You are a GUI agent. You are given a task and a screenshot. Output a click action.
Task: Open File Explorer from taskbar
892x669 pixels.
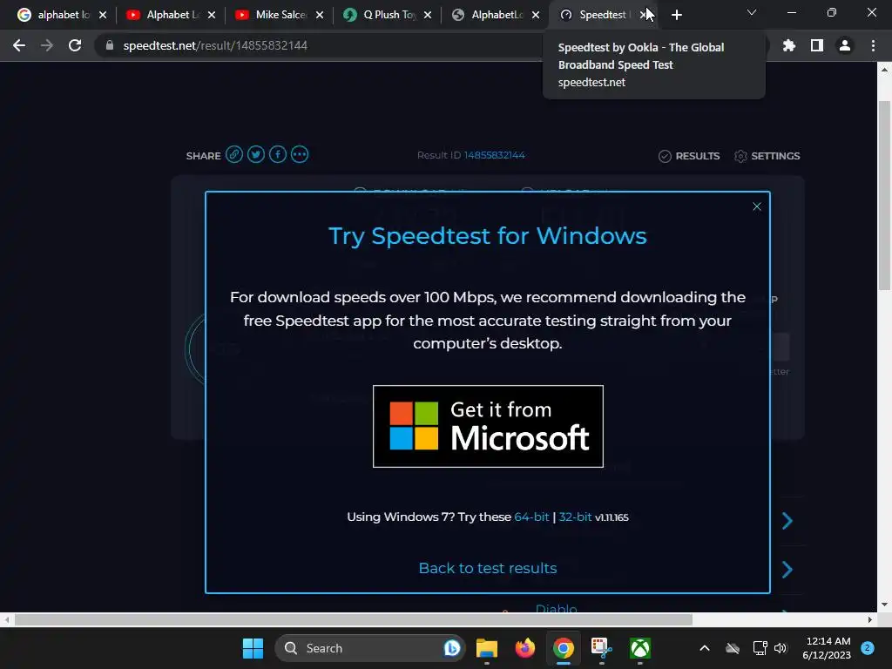(x=487, y=648)
